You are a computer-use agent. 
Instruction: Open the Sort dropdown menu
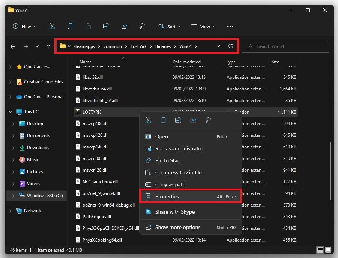tap(170, 26)
